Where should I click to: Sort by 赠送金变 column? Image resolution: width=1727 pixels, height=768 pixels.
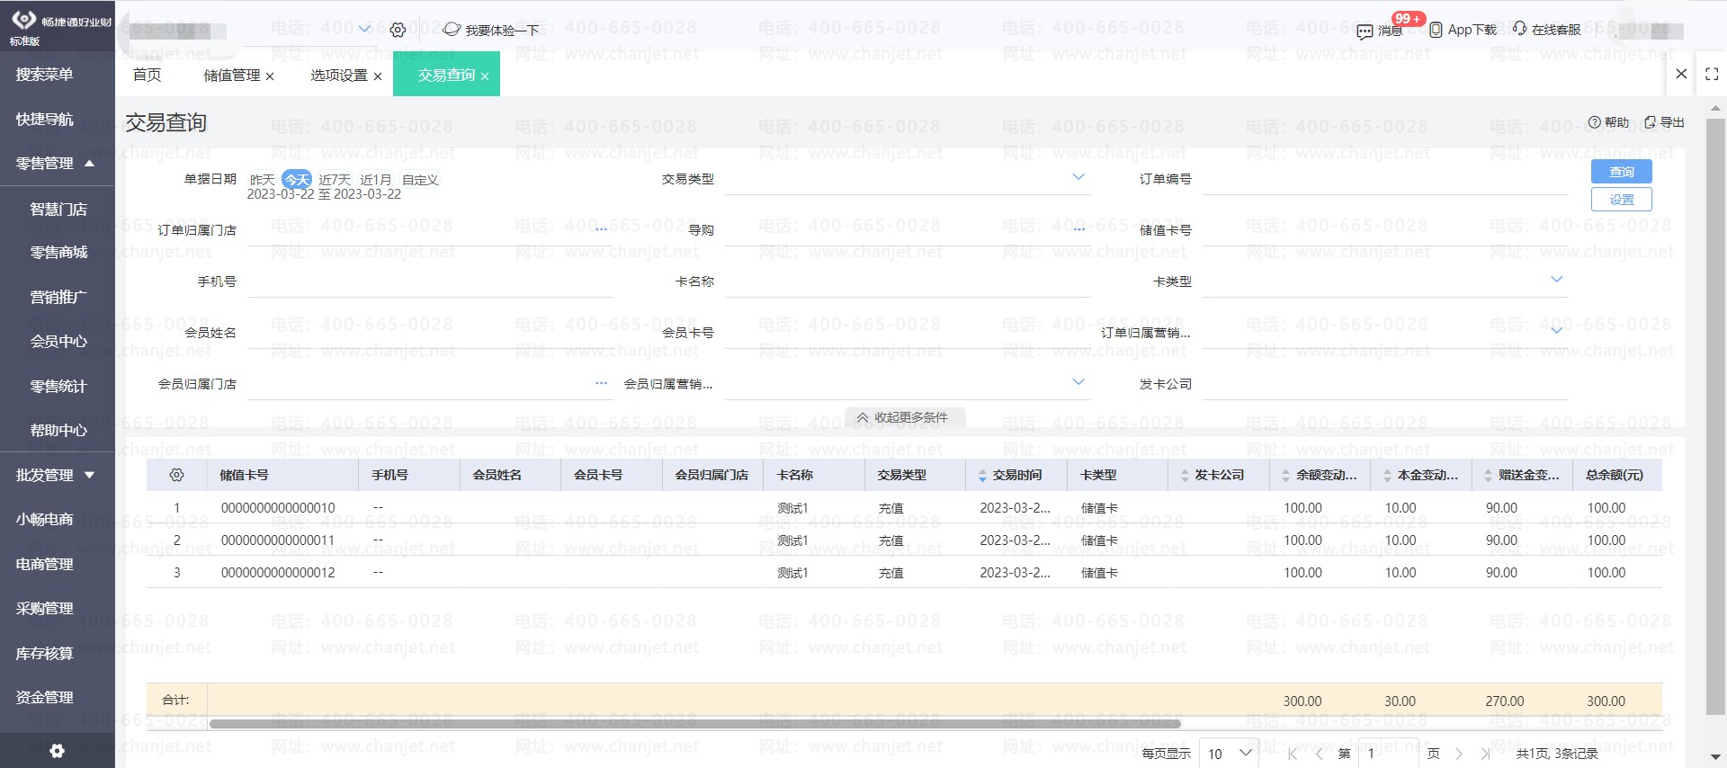tap(1488, 476)
